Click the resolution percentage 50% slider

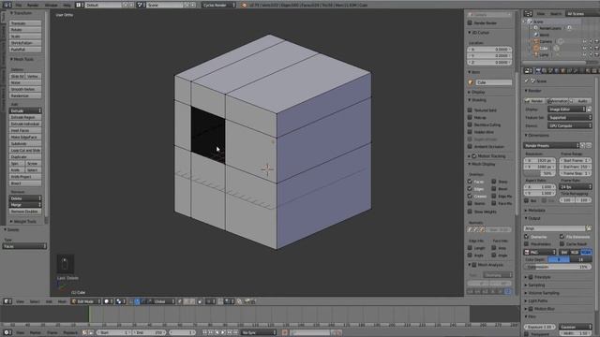[x=540, y=173]
